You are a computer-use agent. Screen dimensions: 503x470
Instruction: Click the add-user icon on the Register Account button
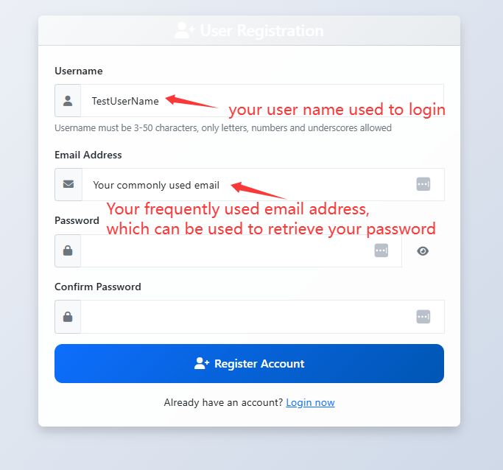point(202,363)
